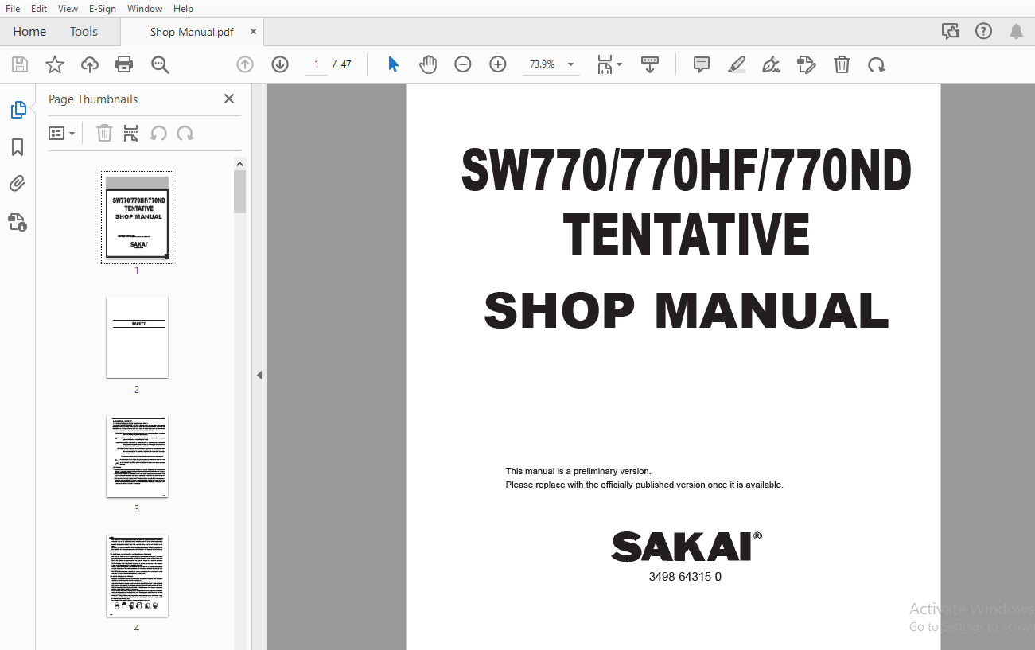Click thumbnails panel scroll up arrow
This screenshot has height=650, width=1035.
pyautogui.click(x=239, y=164)
